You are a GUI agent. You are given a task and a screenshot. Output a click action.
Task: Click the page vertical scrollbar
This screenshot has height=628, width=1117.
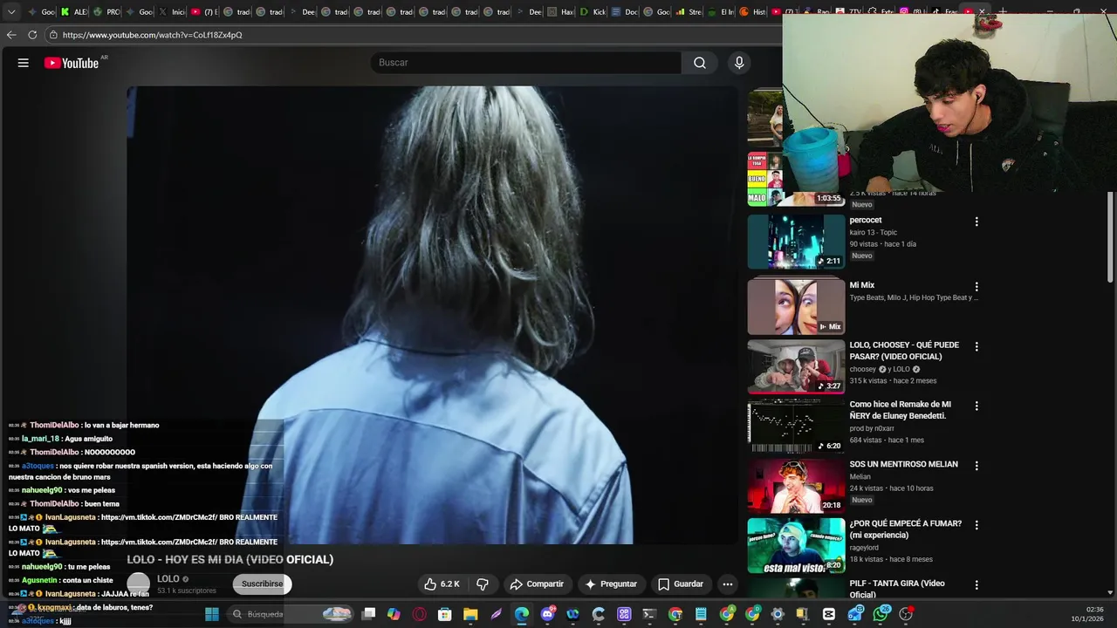tap(1111, 235)
